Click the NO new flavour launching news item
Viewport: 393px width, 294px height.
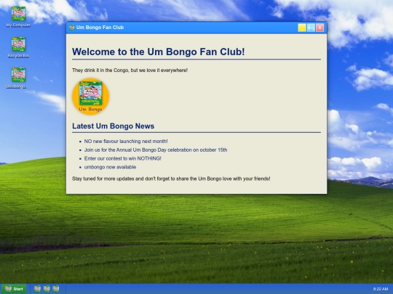[126, 142]
